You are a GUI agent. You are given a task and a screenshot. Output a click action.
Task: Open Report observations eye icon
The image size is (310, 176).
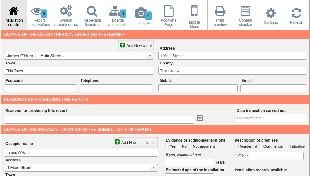pos(36,11)
